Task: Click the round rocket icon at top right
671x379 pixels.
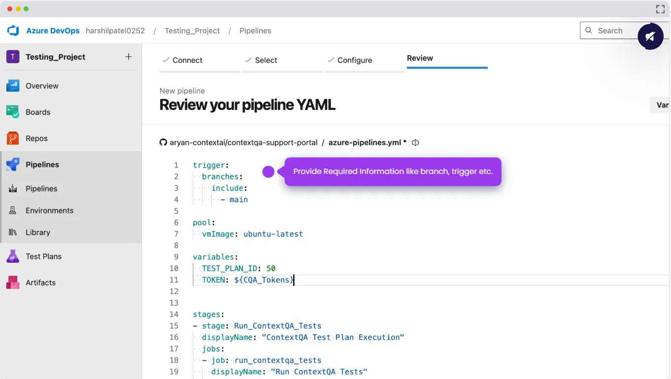Action: pos(650,36)
